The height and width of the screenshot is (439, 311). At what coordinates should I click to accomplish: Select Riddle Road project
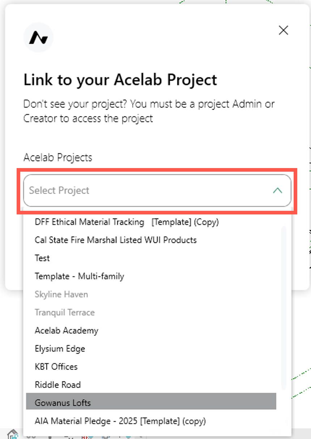tap(151, 385)
